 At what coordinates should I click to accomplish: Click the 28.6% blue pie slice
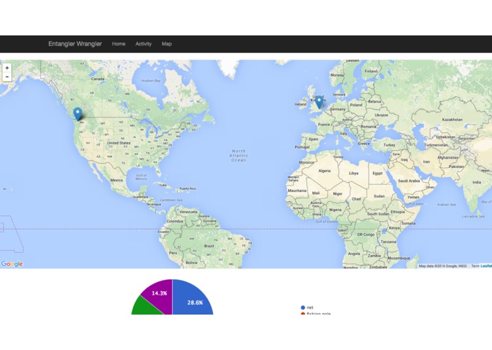click(x=192, y=298)
